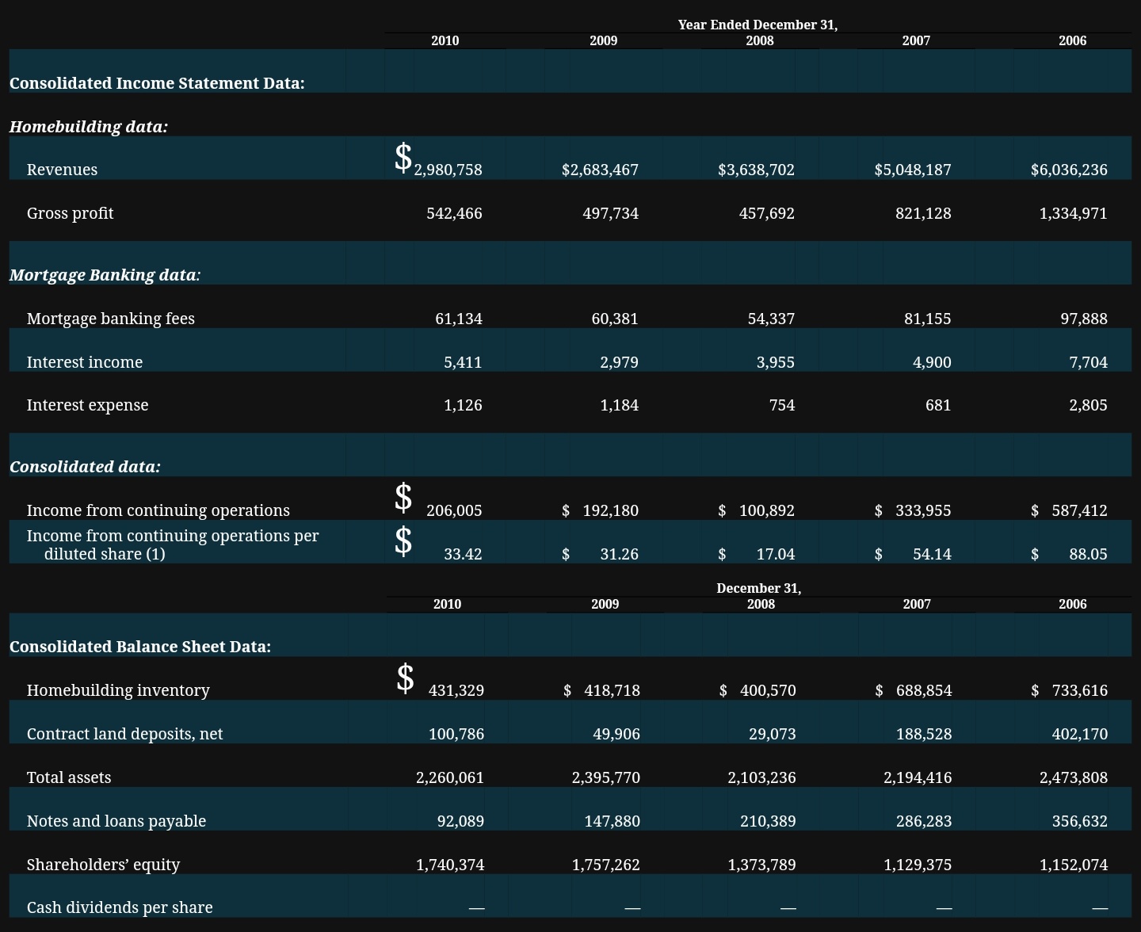Select the 2007 column header in balance sheet

(917, 604)
